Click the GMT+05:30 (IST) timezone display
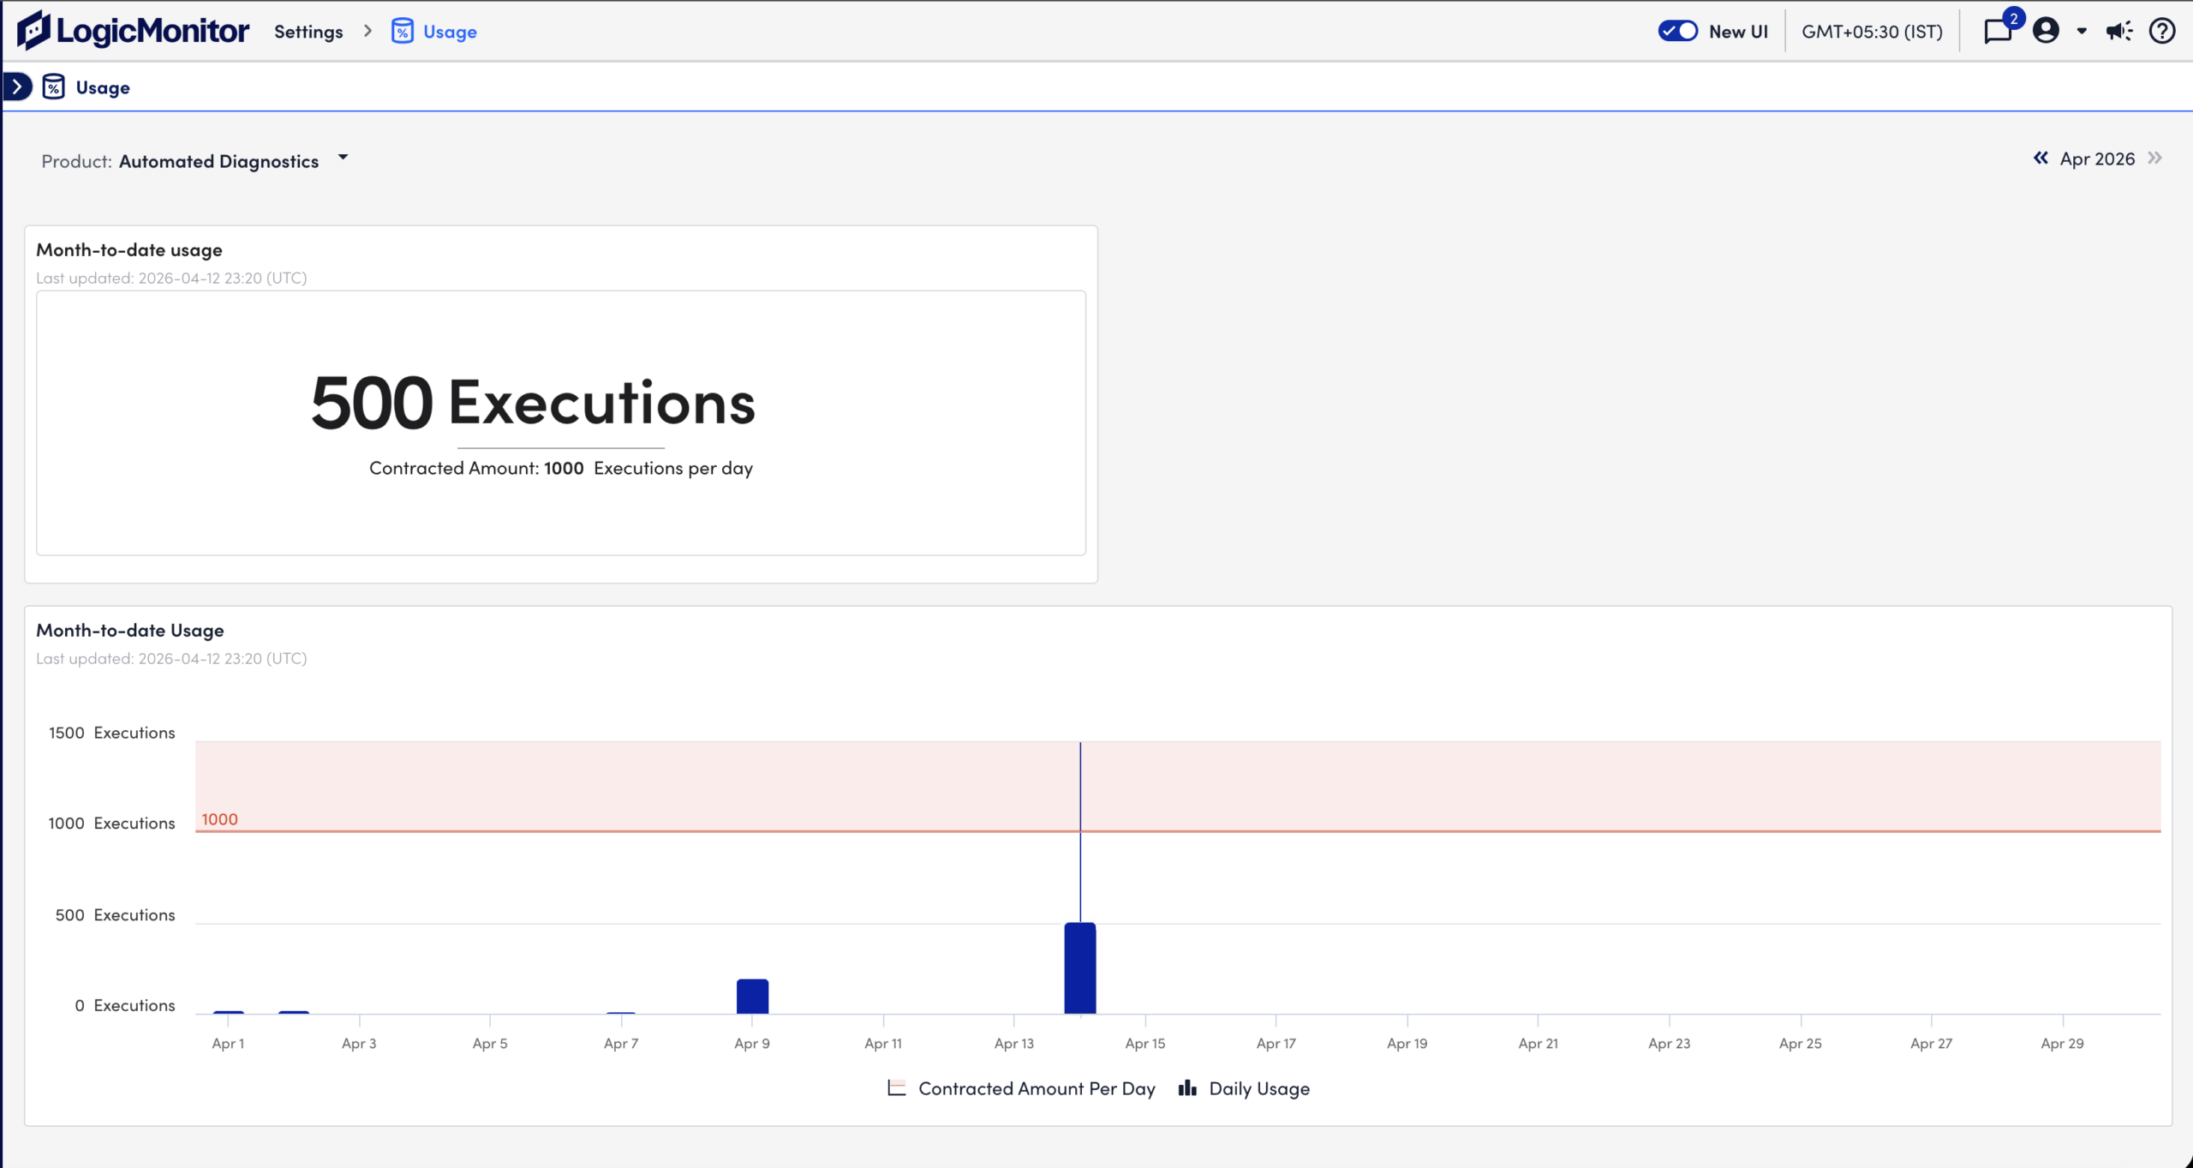2193x1168 pixels. (x=1873, y=31)
